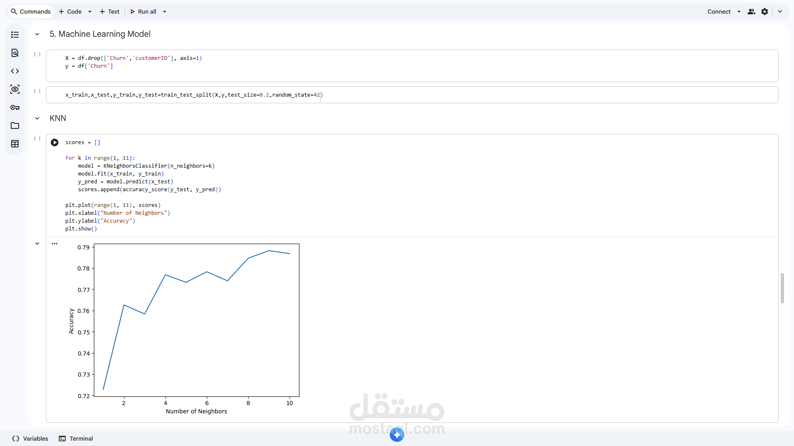Viewport: 794px width, 446px height.
Task: Open the Variables panel
Action: tap(30, 439)
